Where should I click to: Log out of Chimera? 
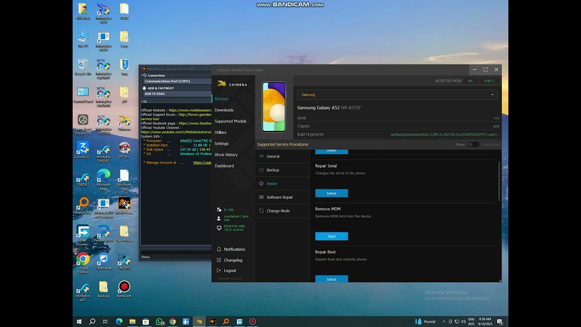[x=230, y=271]
